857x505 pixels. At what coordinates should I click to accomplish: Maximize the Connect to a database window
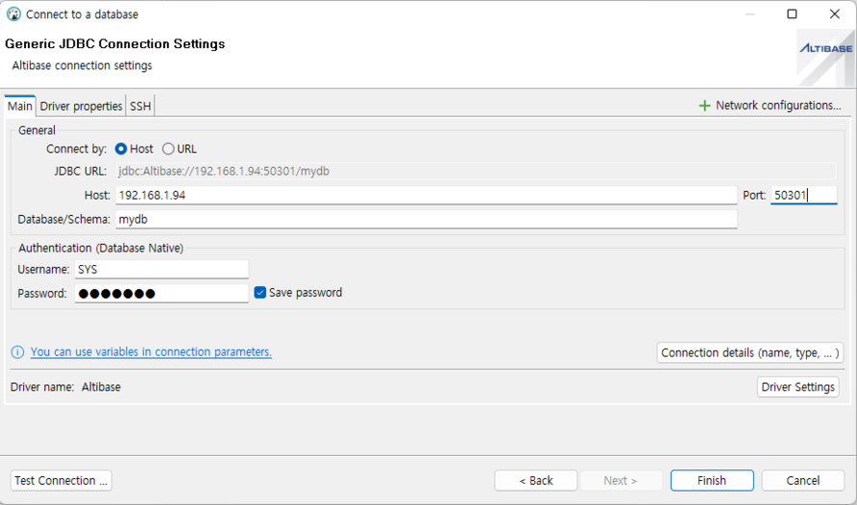tap(792, 14)
